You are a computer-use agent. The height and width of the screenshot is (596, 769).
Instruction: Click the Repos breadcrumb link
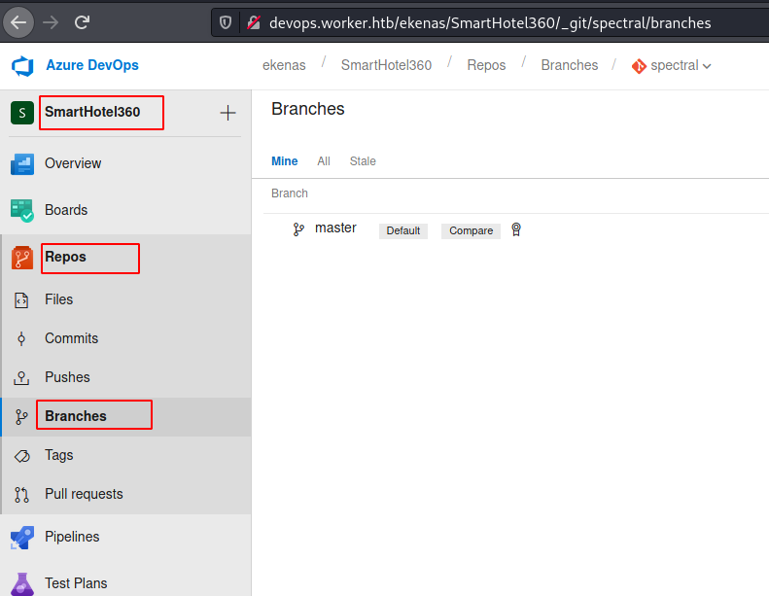pos(486,65)
